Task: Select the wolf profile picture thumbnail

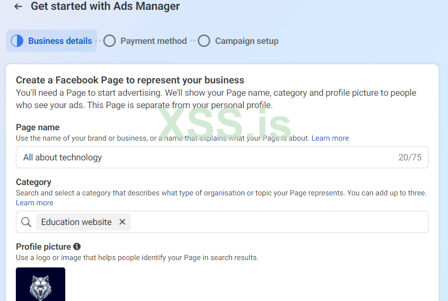Action: coord(41,284)
